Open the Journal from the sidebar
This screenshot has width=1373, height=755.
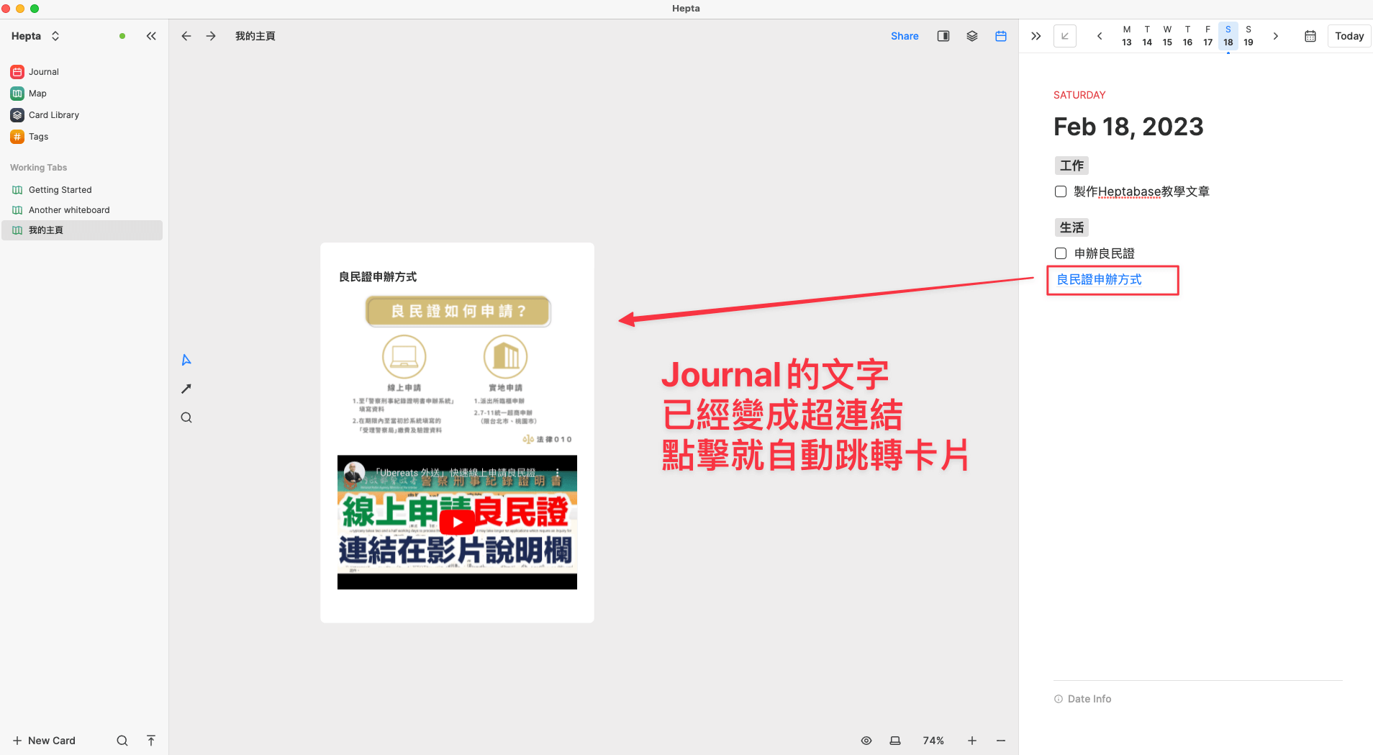click(x=43, y=71)
